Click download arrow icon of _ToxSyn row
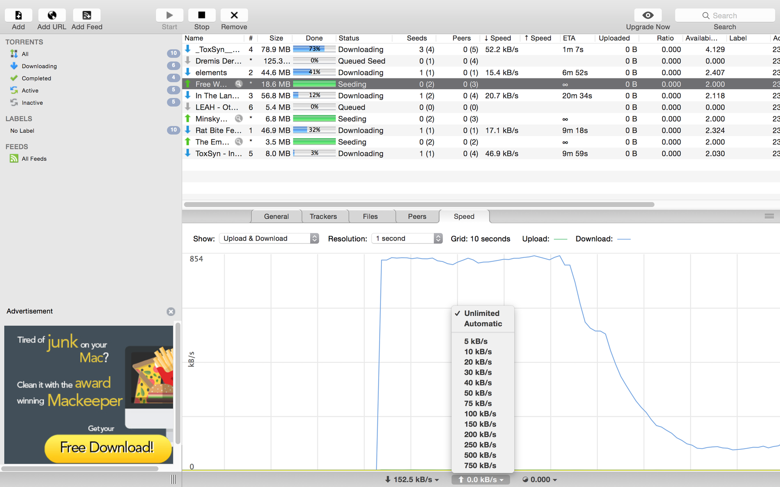This screenshot has height=487, width=780. (x=188, y=49)
